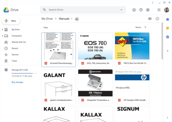Screen dimensions: 172x122
Task: Open Google Calendar side panel icon
Action: coord(168,20)
